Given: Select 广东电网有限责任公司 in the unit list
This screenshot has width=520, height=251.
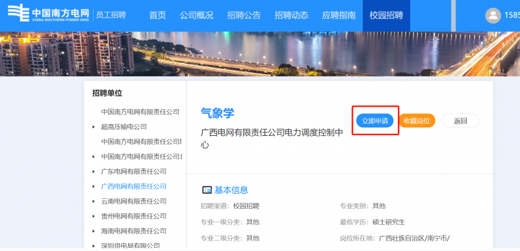Looking at the screenshot, I should pos(134,172).
